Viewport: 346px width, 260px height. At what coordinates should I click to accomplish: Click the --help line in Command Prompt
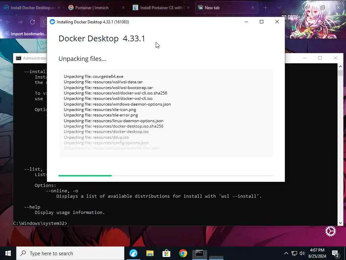click(32, 207)
